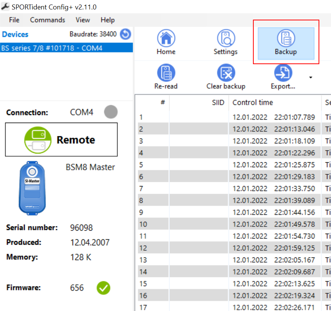Open the Help menu

pyautogui.click(x=107, y=20)
